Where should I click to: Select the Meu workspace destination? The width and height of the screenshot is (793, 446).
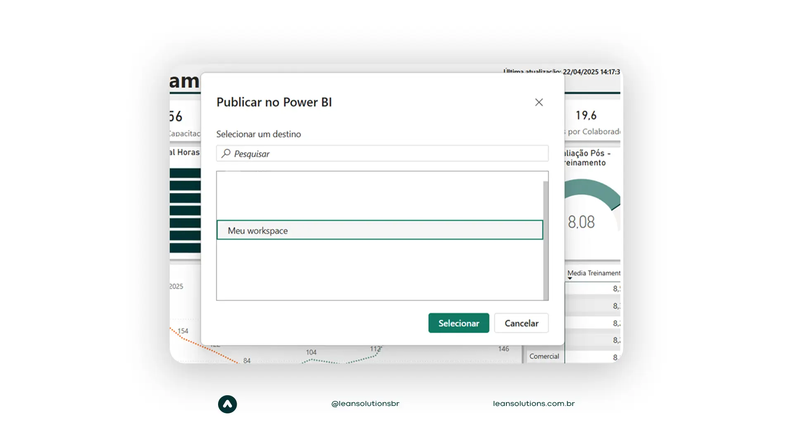pos(380,230)
